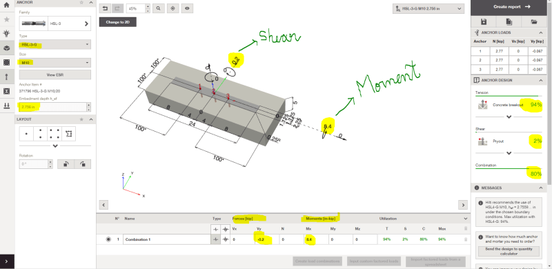Expand the Shear design details
The image size is (552, 269).
point(509,153)
